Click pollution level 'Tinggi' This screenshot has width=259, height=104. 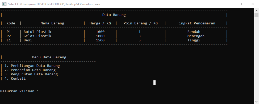[194, 40]
